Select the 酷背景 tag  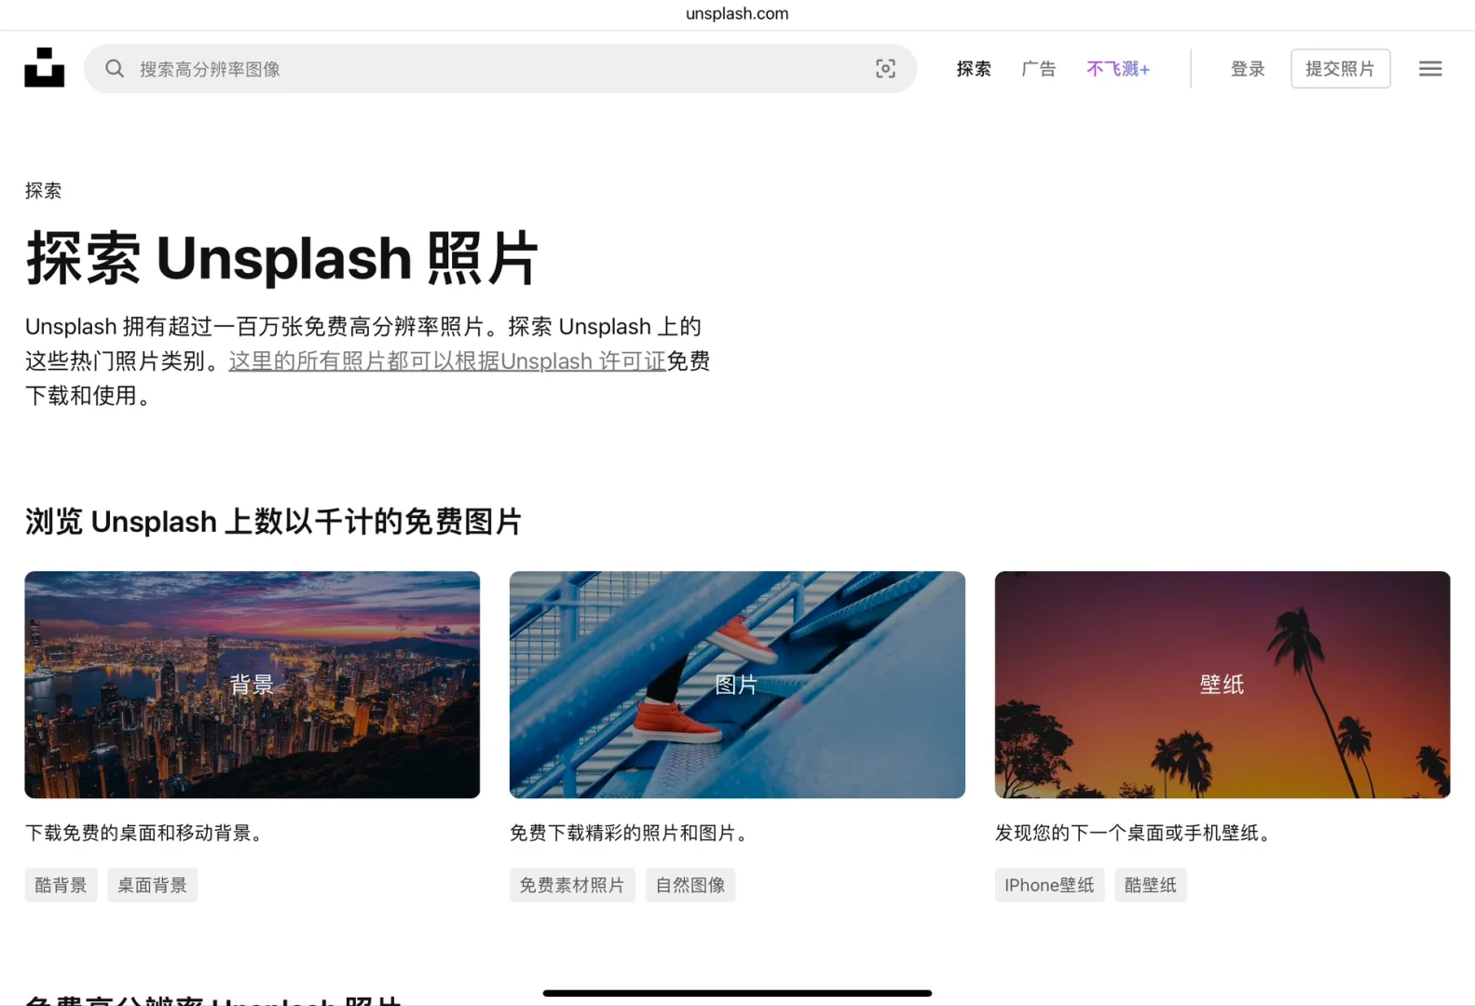tap(61, 885)
